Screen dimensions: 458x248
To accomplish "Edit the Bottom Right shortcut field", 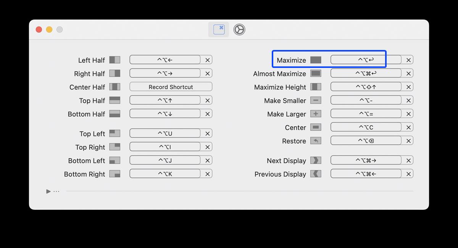I will coord(165,174).
